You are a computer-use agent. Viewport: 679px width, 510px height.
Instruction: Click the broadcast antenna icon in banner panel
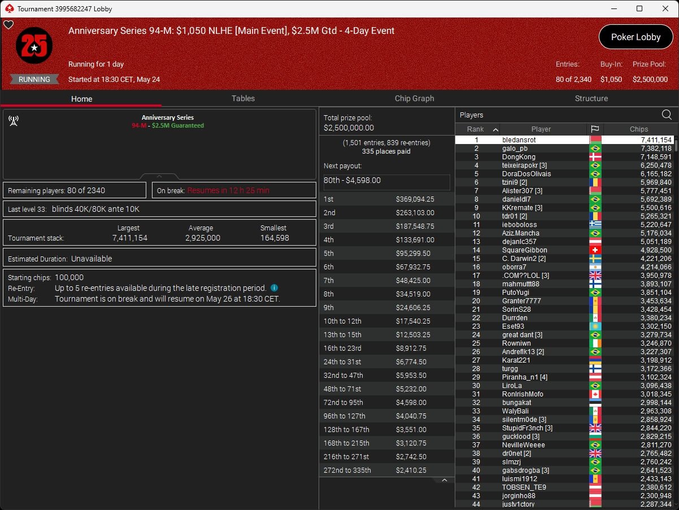click(x=14, y=120)
